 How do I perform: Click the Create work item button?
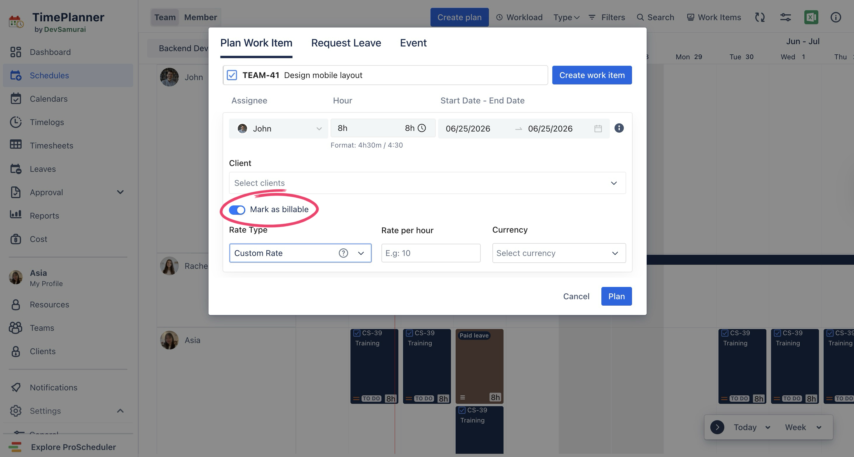pos(592,75)
